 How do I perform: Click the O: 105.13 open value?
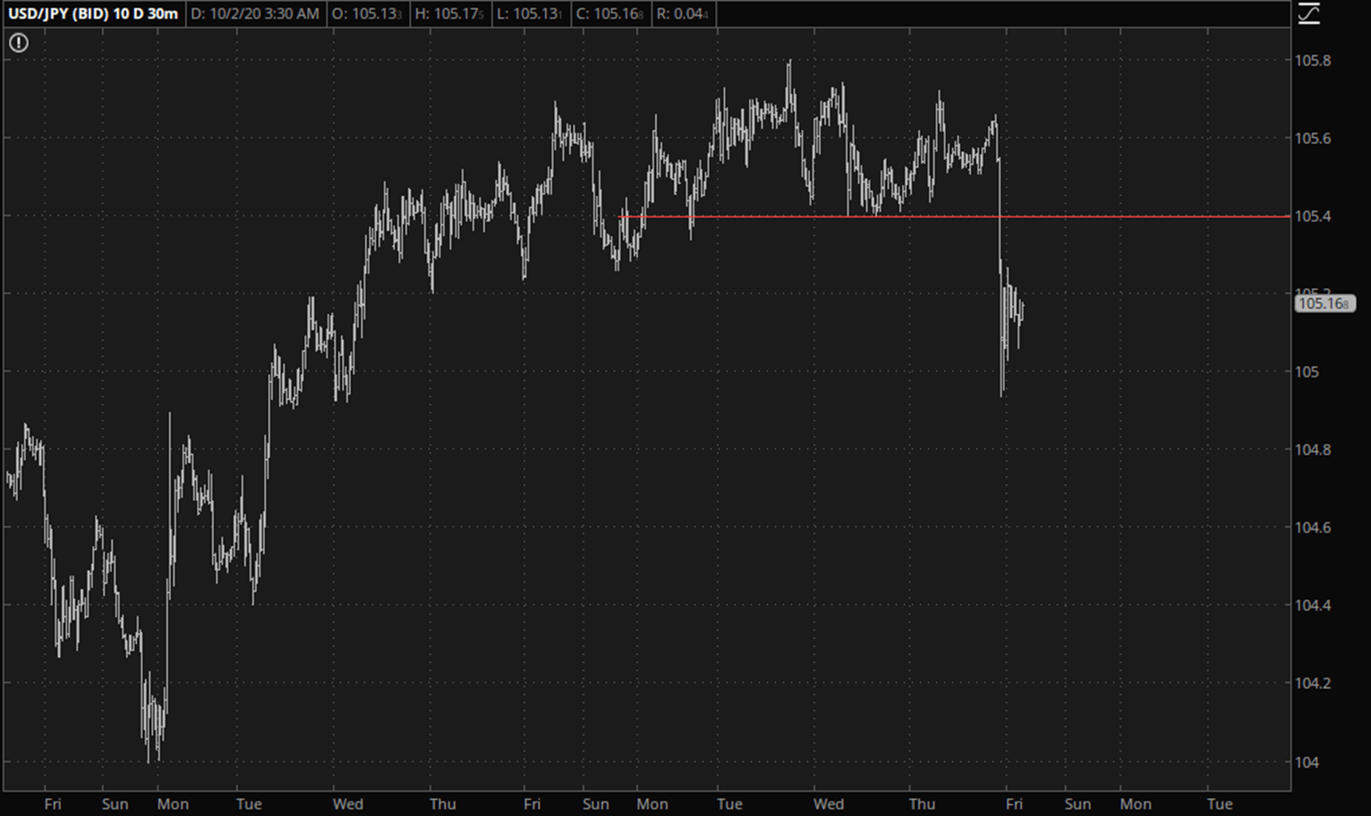click(367, 13)
